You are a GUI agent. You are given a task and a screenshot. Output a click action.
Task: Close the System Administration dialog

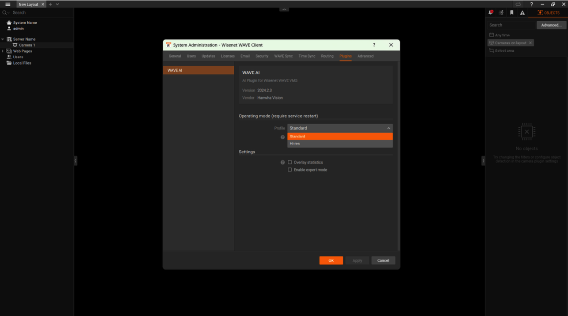click(x=391, y=45)
